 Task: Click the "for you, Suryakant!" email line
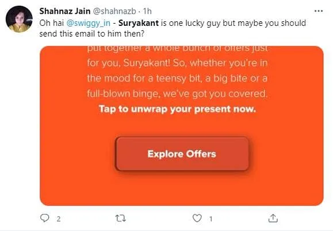[129, 63]
